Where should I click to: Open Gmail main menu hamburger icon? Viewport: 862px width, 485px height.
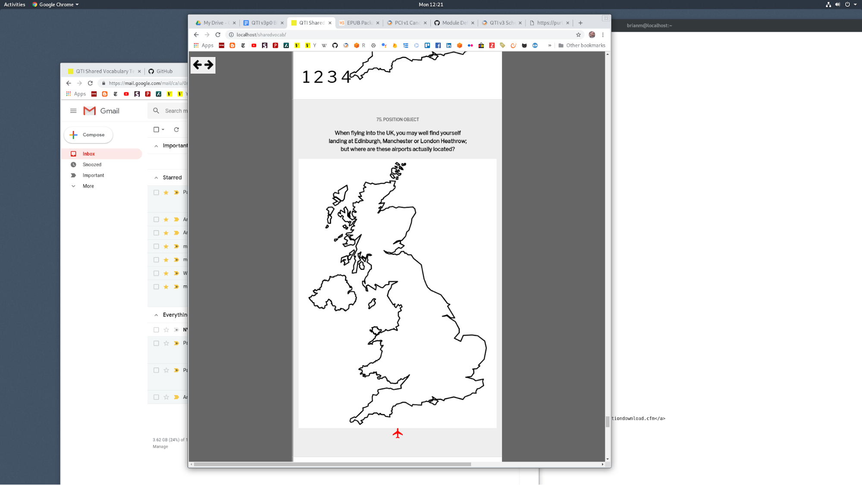(x=73, y=111)
